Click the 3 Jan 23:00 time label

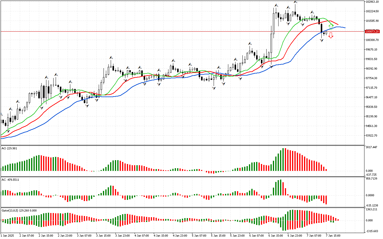point(122,235)
